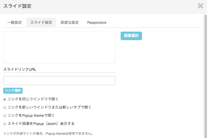Image resolution: width=207 pixels, height=138 pixels.
Task: Focus the スライドリンクURL text field
Action: tap(59, 81)
